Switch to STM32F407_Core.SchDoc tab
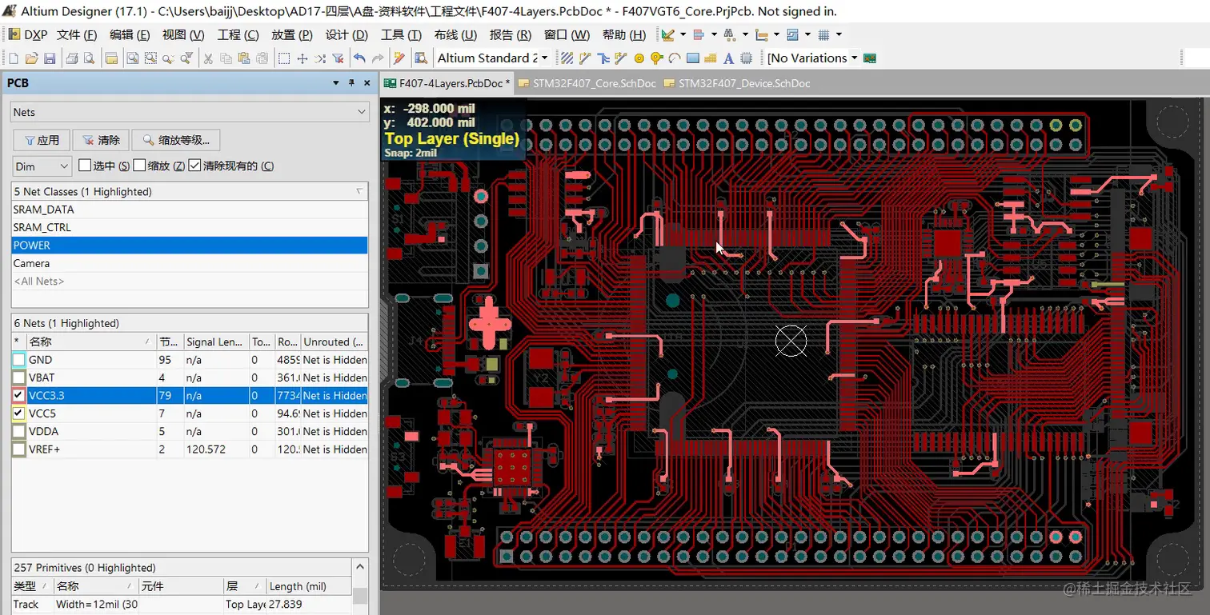This screenshot has width=1210, height=615. pos(587,83)
